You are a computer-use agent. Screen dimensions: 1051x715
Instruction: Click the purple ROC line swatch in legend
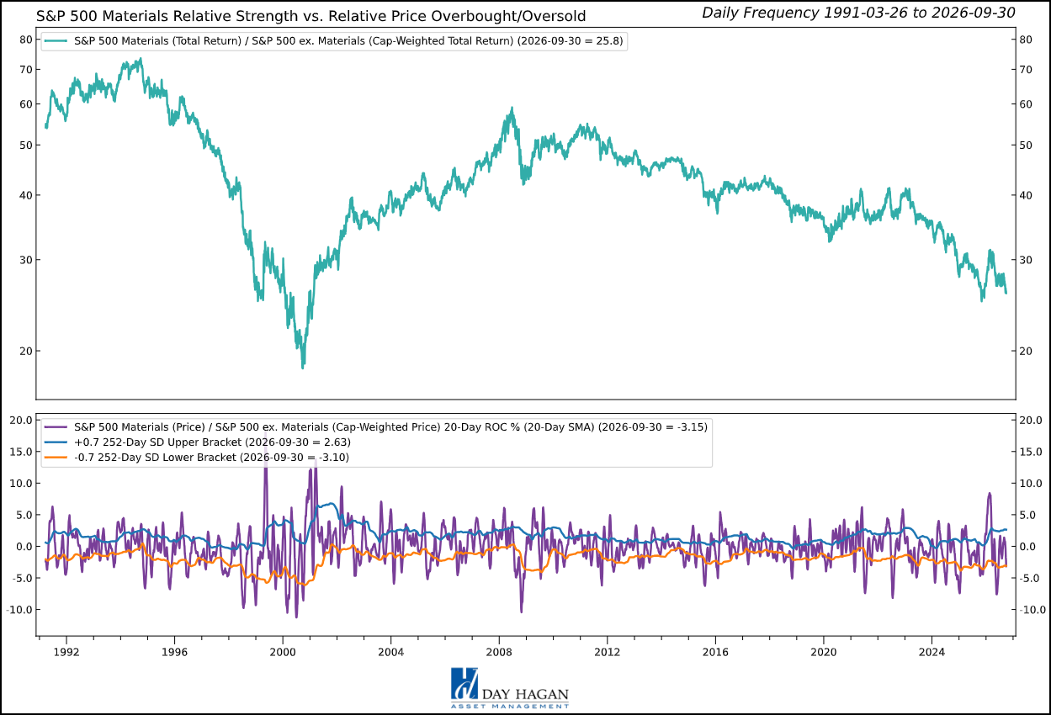(x=56, y=426)
